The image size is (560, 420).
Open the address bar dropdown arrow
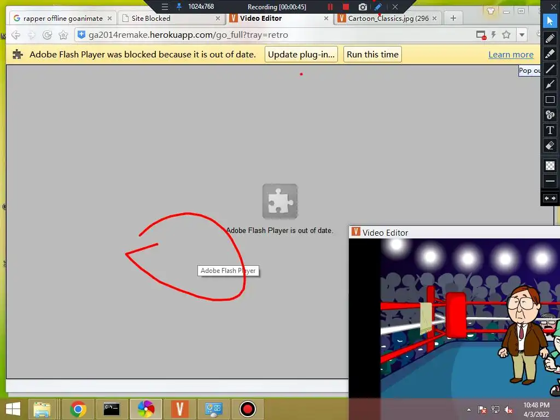point(522,35)
